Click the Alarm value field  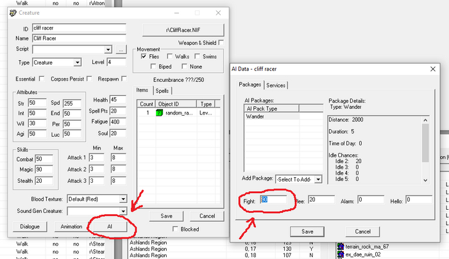pos(371,200)
